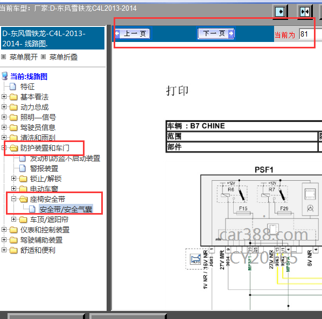
Task: Click the 部件 row in the table
Action: click(x=242, y=147)
